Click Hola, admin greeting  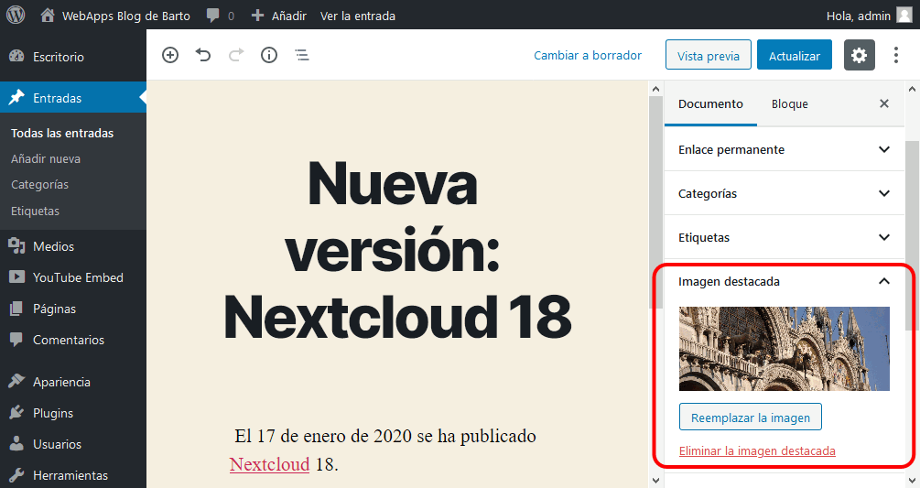(859, 16)
